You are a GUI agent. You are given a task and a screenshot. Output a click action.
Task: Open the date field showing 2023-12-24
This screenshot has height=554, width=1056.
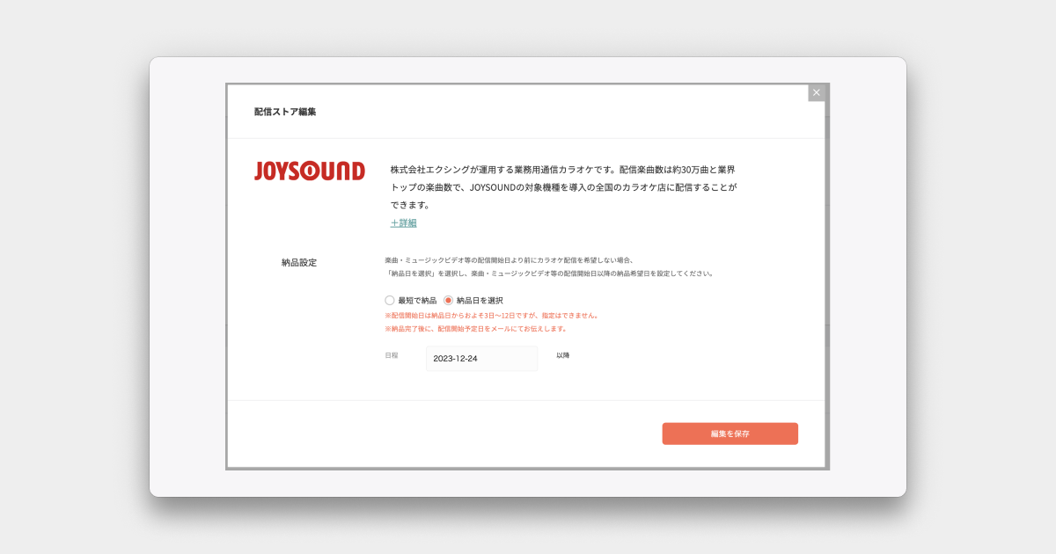[x=481, y=359]
